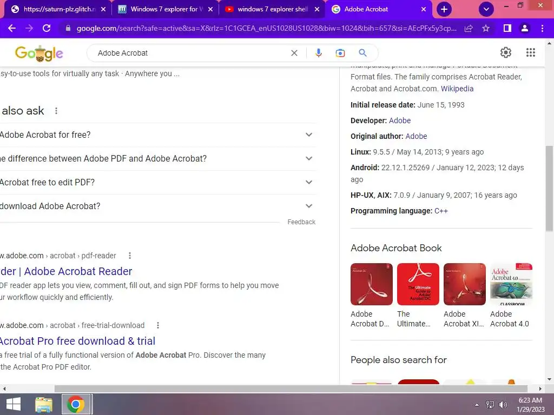
Task: Bookmark this tab with the star
Action: [x=486, y=28]
